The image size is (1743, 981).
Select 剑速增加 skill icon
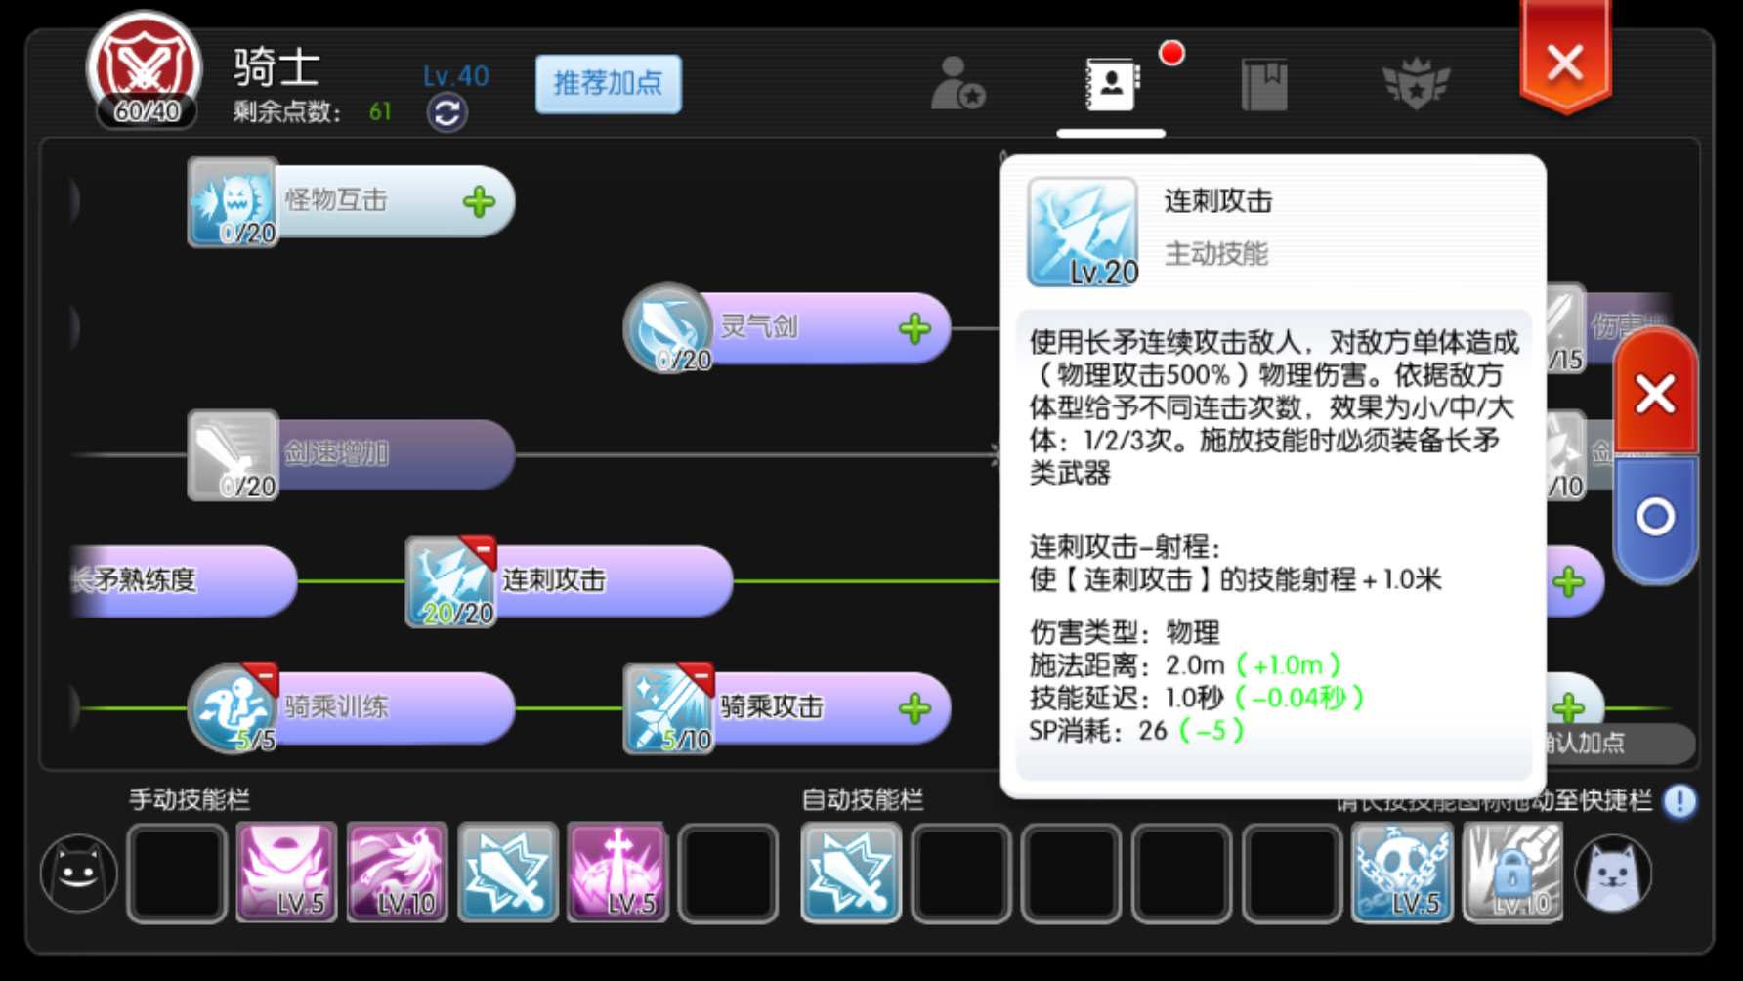click(x=233, y=455)
